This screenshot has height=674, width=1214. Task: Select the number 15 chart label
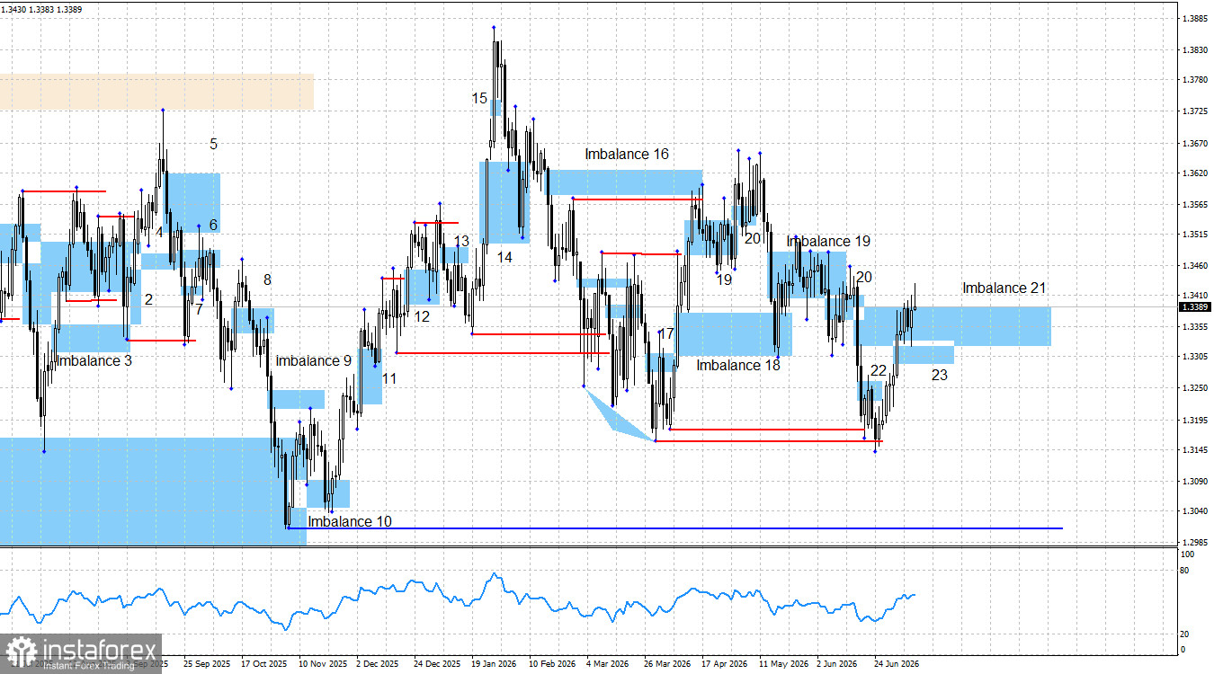pyautogui.click(x=480, y=98)
